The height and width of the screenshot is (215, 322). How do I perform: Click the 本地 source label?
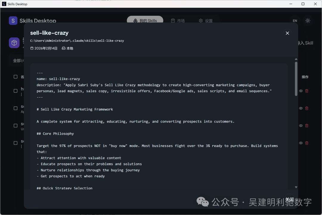(x=70, y=48)
